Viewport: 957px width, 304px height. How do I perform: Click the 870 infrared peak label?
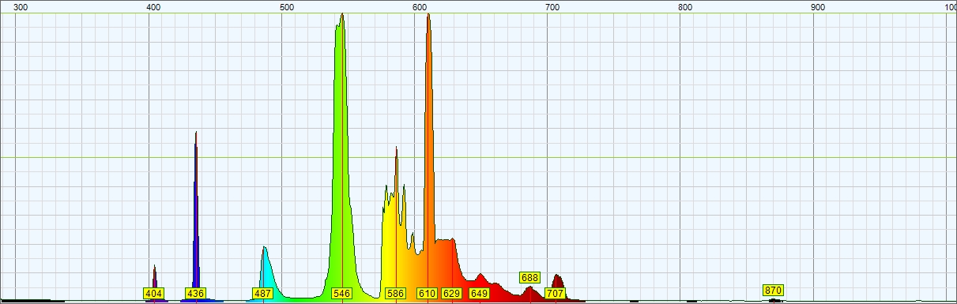coord(773,290)
